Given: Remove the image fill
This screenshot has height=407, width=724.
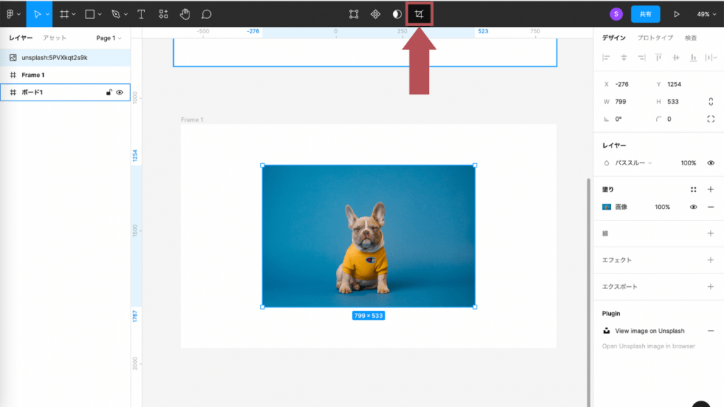Looking at the screenshot, I should coord(711,207).
